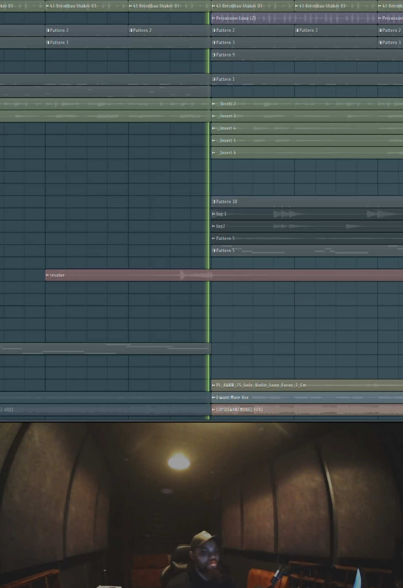This screenshot has height=588, width=403.
Task: Open the clip menu icon on Percussion Loop (2)
Action: 214,18
